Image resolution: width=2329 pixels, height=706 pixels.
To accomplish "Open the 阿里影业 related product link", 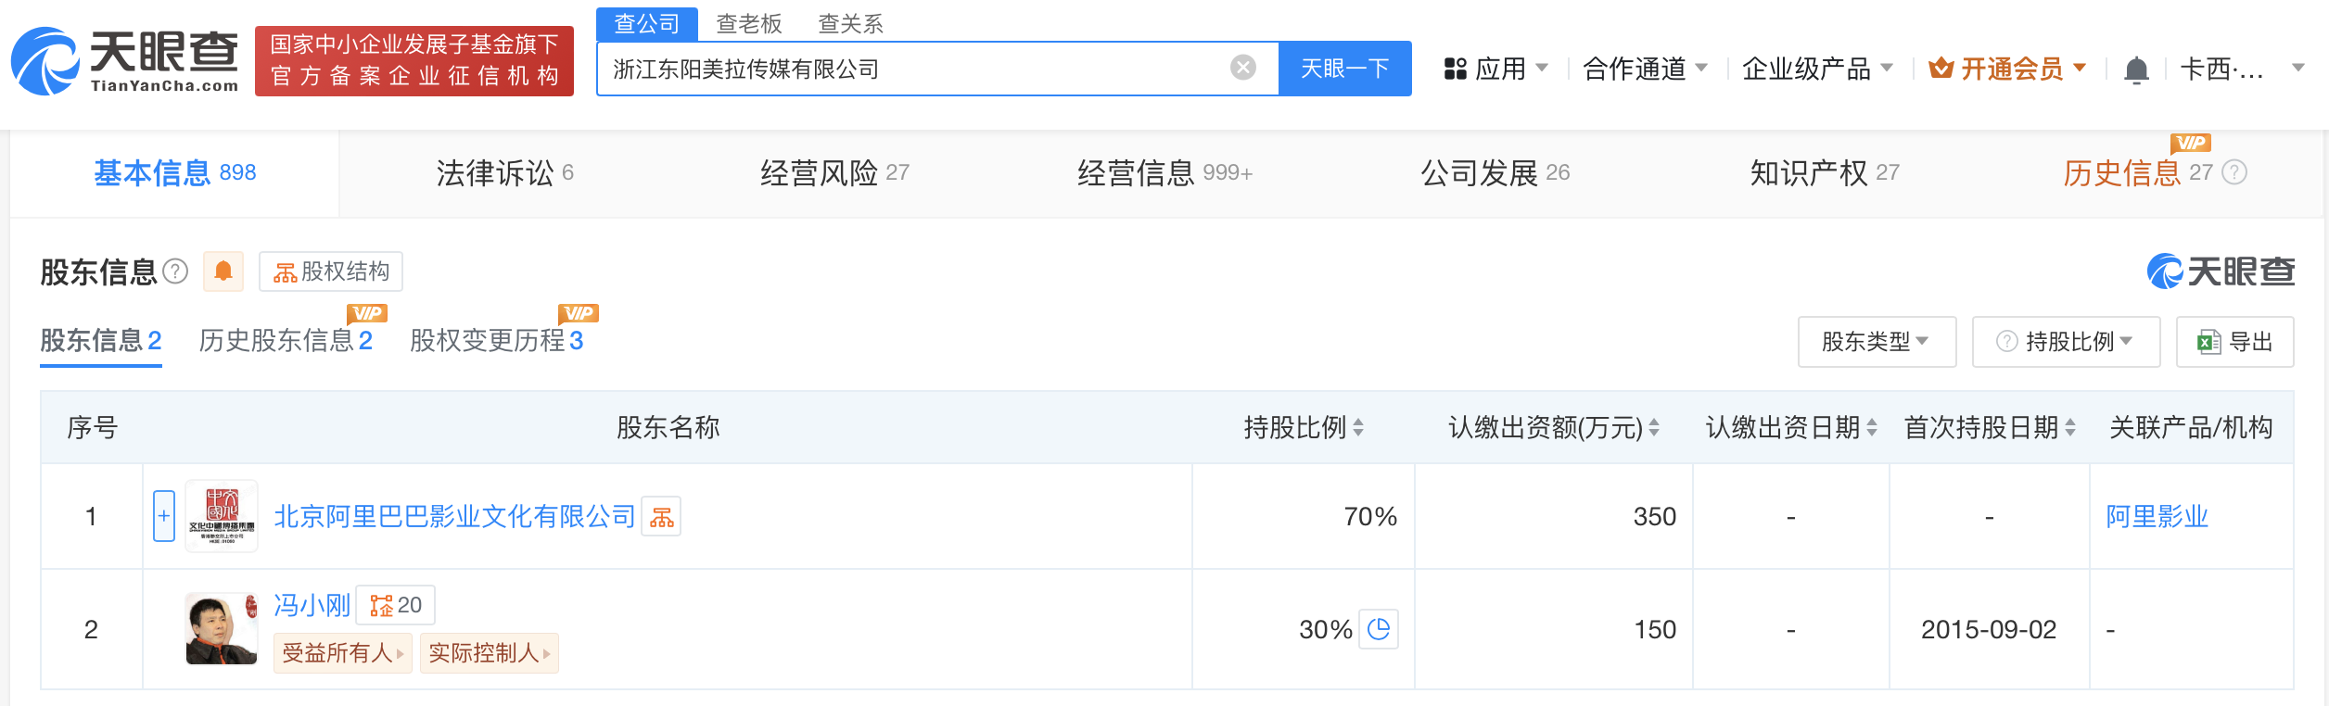I will pos(2157,516).
